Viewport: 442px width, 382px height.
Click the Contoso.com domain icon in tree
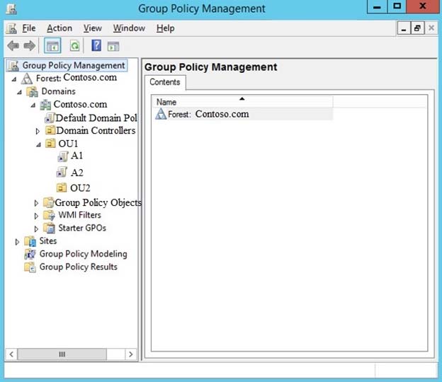pyautogui.click(x=45, y=105)
